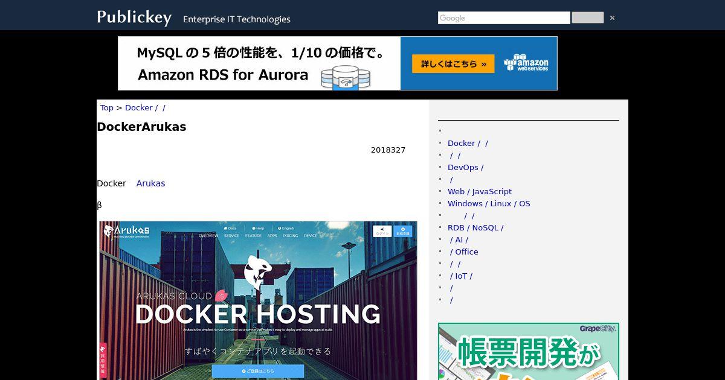This screenshot has width=725, height=380.
Task: Open the Docker breadcrumb category link
Action: [x=145, y=107]
